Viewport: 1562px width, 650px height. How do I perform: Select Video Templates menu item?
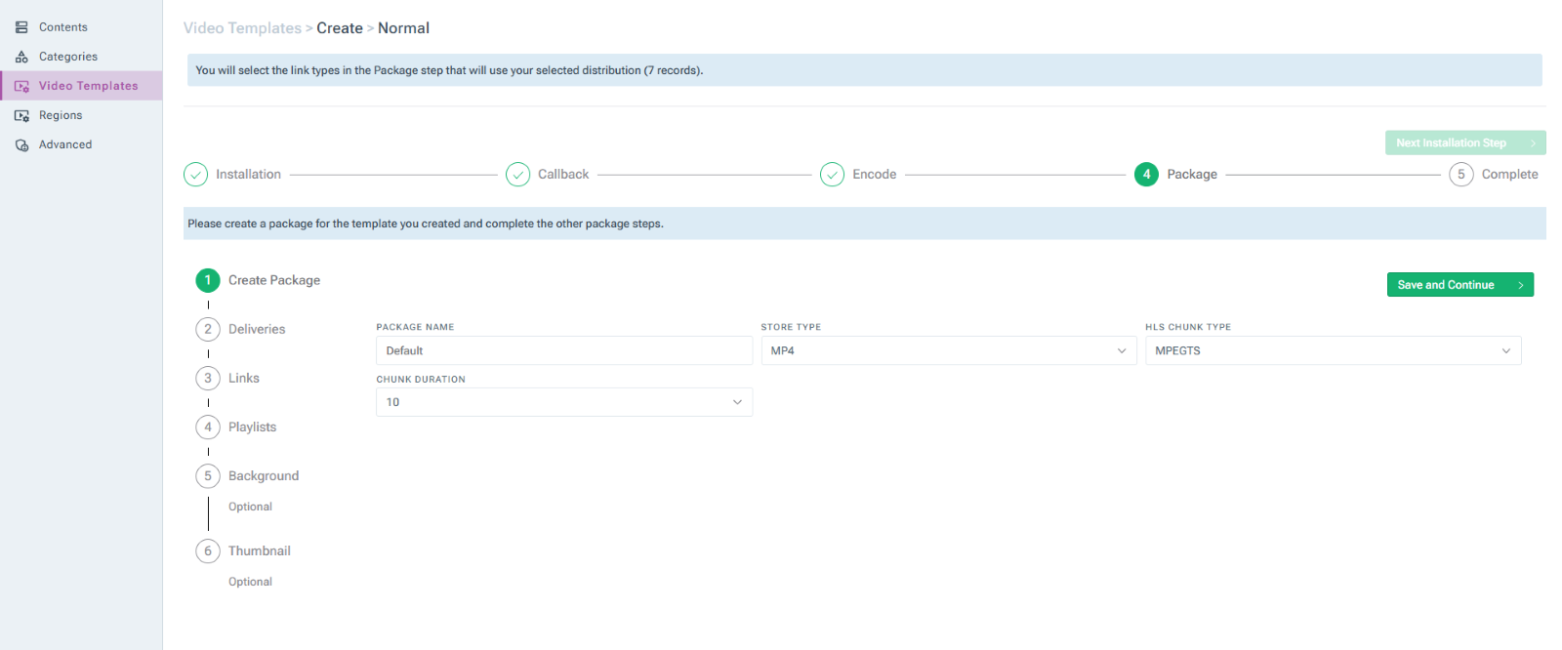81,86
